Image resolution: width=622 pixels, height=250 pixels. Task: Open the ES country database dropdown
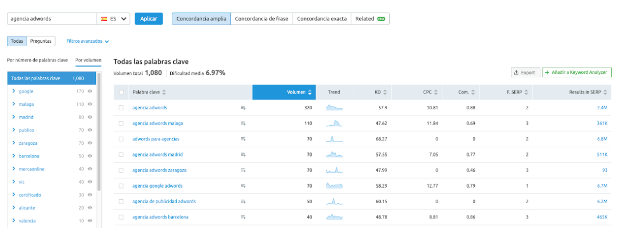(x=113, y=19)
